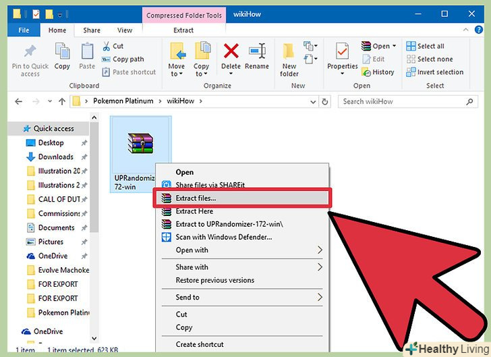Choose Extract to UPRandomizer-172-win\ option

tap(242, 224)
